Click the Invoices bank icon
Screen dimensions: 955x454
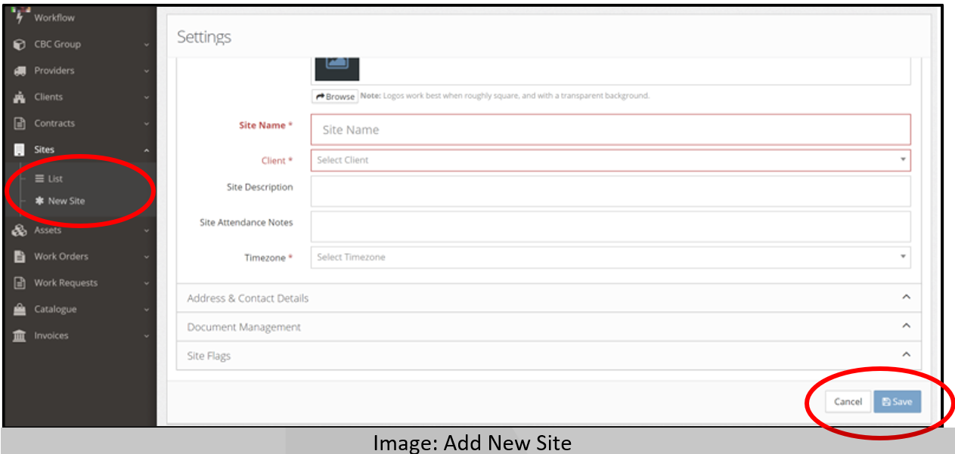pos(20,336)
